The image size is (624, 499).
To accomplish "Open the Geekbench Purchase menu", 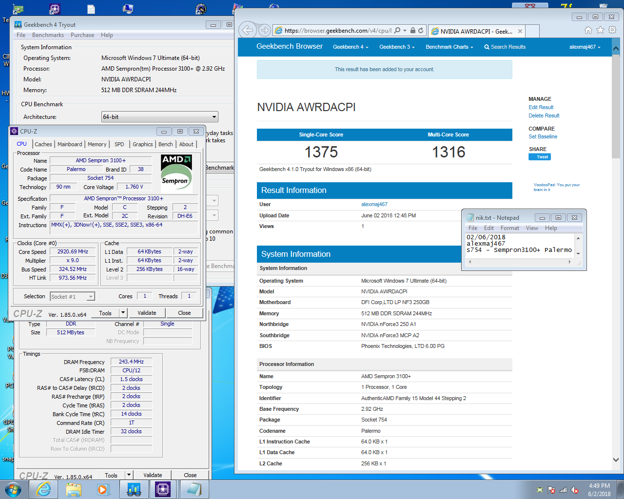I will point(82,35).
